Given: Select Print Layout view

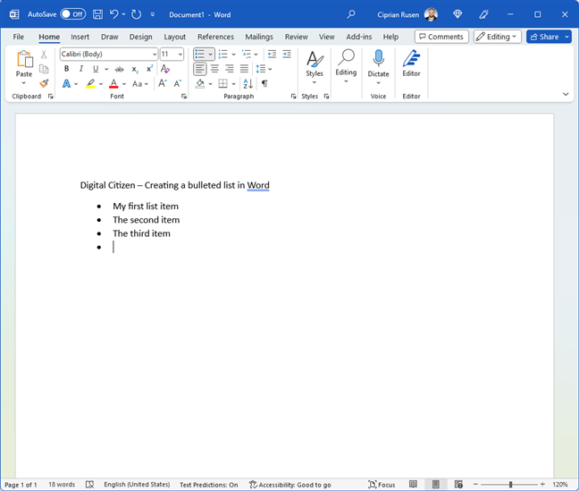Looking at the screenshot, I should click(436, 484).
